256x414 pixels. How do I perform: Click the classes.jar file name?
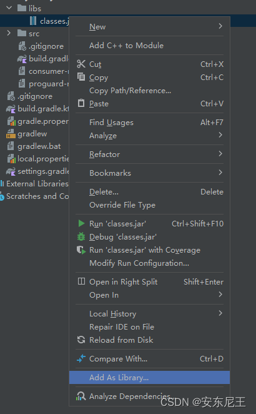tap(54, 21)
